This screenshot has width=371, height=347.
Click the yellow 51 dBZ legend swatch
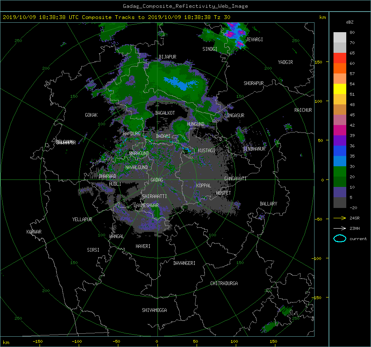(x=340, y=89)
